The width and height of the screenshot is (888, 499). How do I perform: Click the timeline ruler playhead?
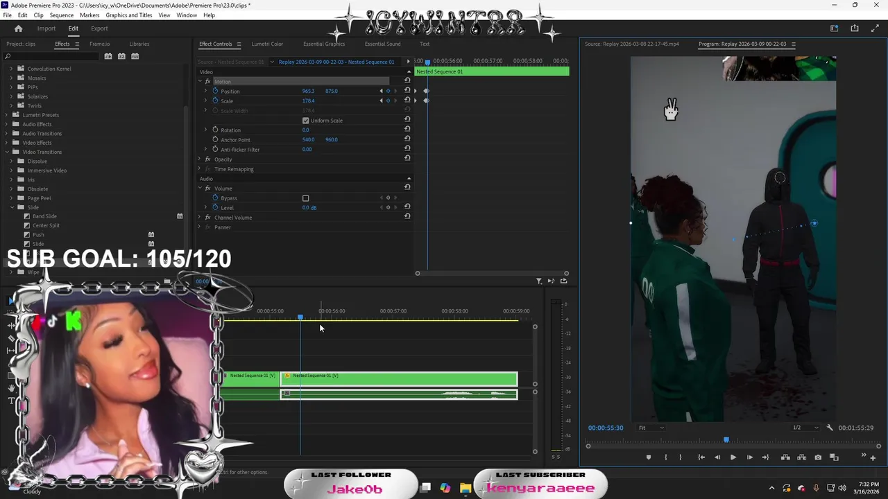tap(300, 317)
